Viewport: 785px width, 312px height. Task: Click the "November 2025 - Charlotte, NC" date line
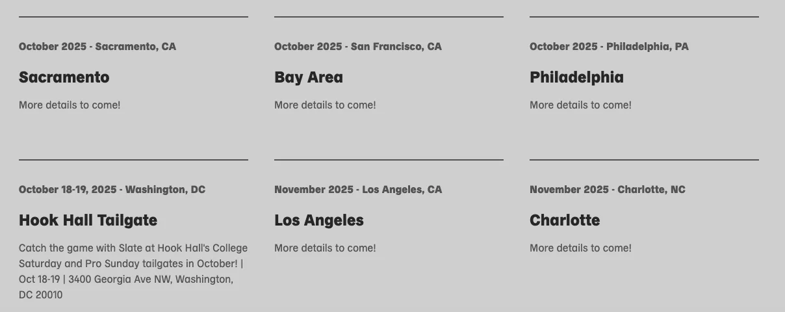pos(607,190)
